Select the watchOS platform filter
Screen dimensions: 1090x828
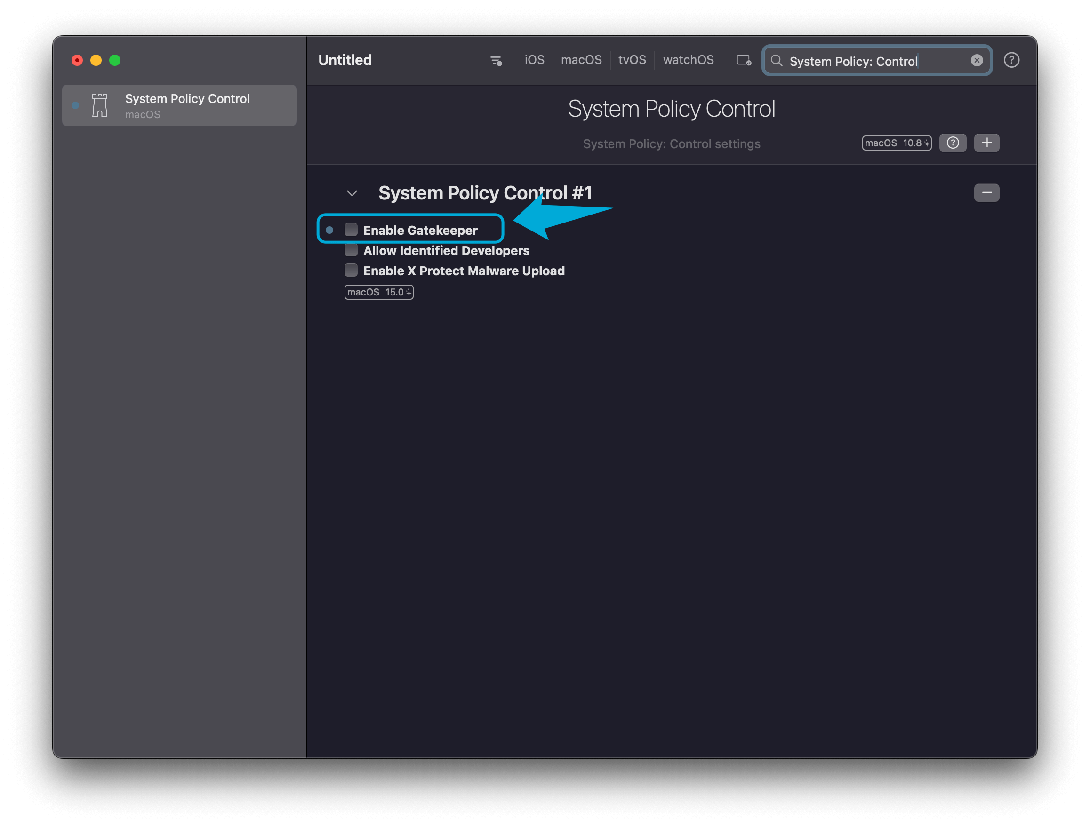[688, 60]
